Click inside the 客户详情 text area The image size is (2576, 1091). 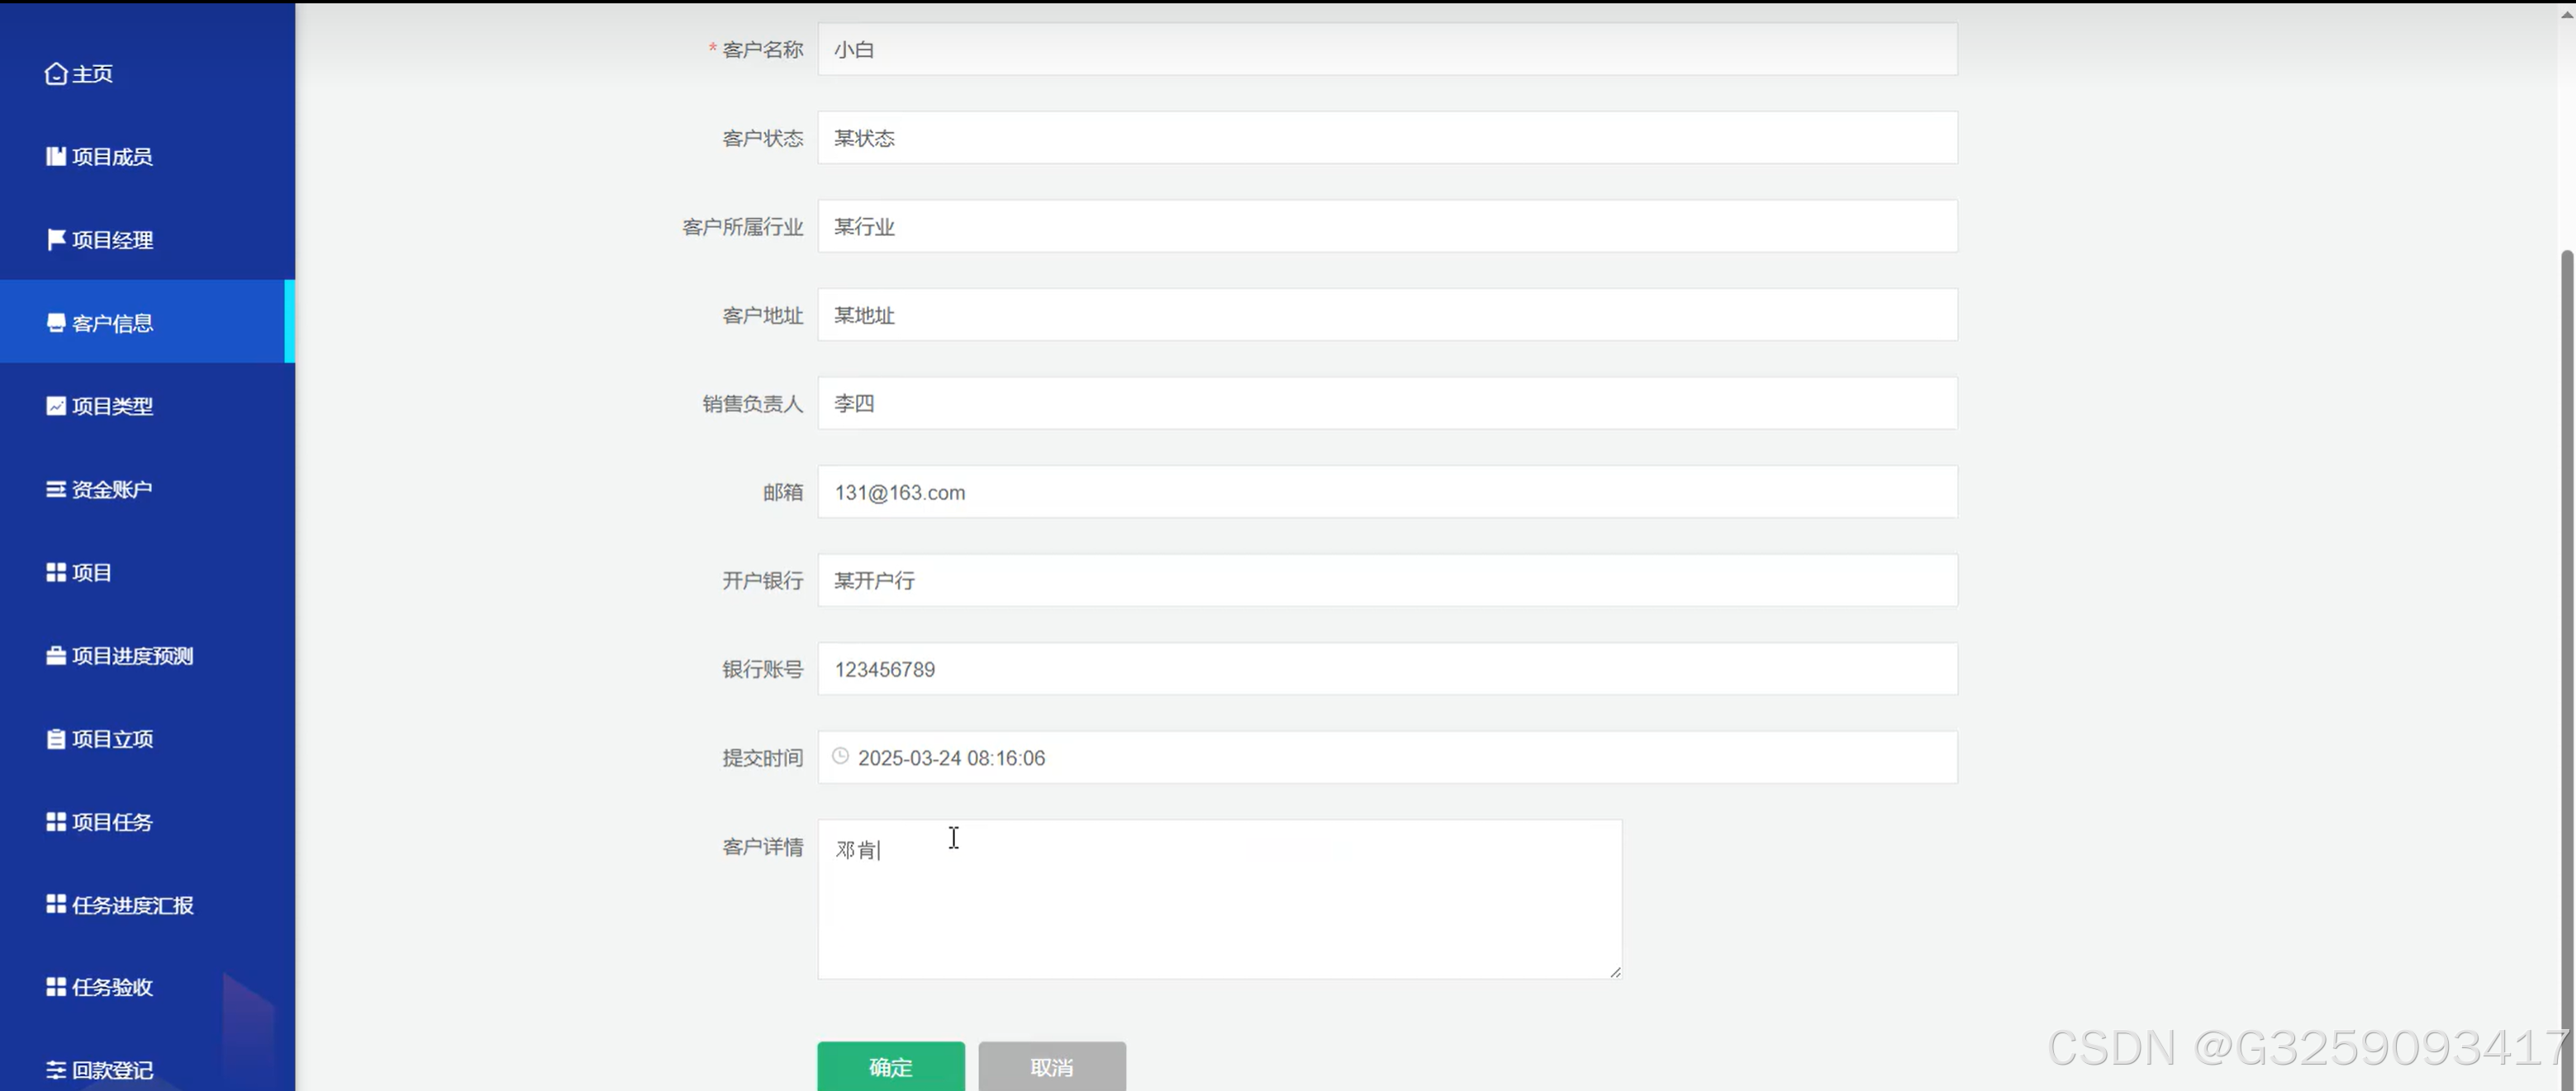1219,900
